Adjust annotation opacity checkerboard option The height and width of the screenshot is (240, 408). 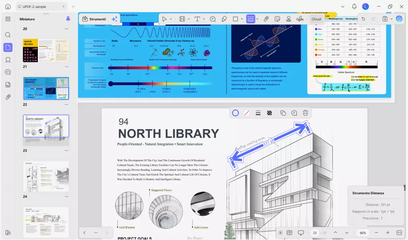[x=269, y=113]
